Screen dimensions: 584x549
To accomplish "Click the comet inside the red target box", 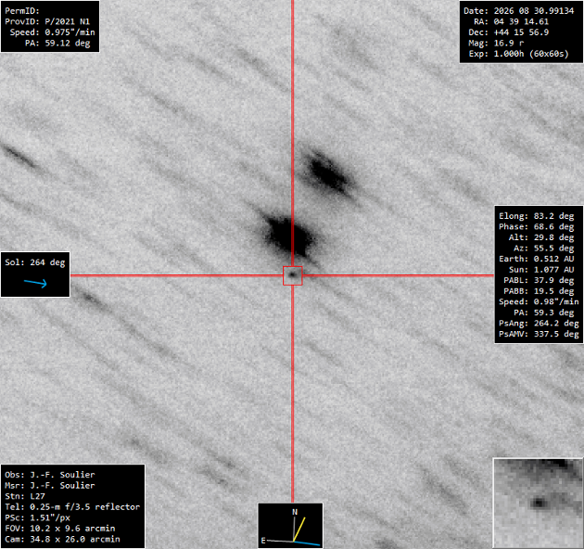I will (292, 275).
